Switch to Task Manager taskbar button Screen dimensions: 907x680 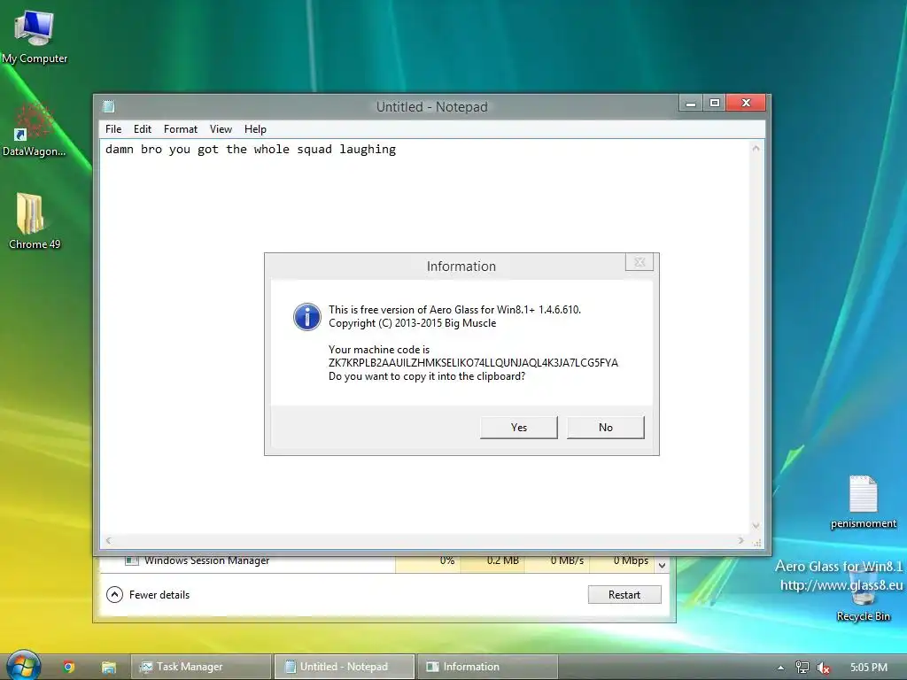click(201, 667)
